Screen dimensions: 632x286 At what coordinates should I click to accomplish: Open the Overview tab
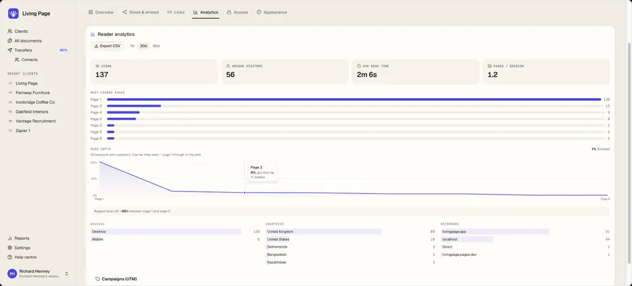[101, 13]
